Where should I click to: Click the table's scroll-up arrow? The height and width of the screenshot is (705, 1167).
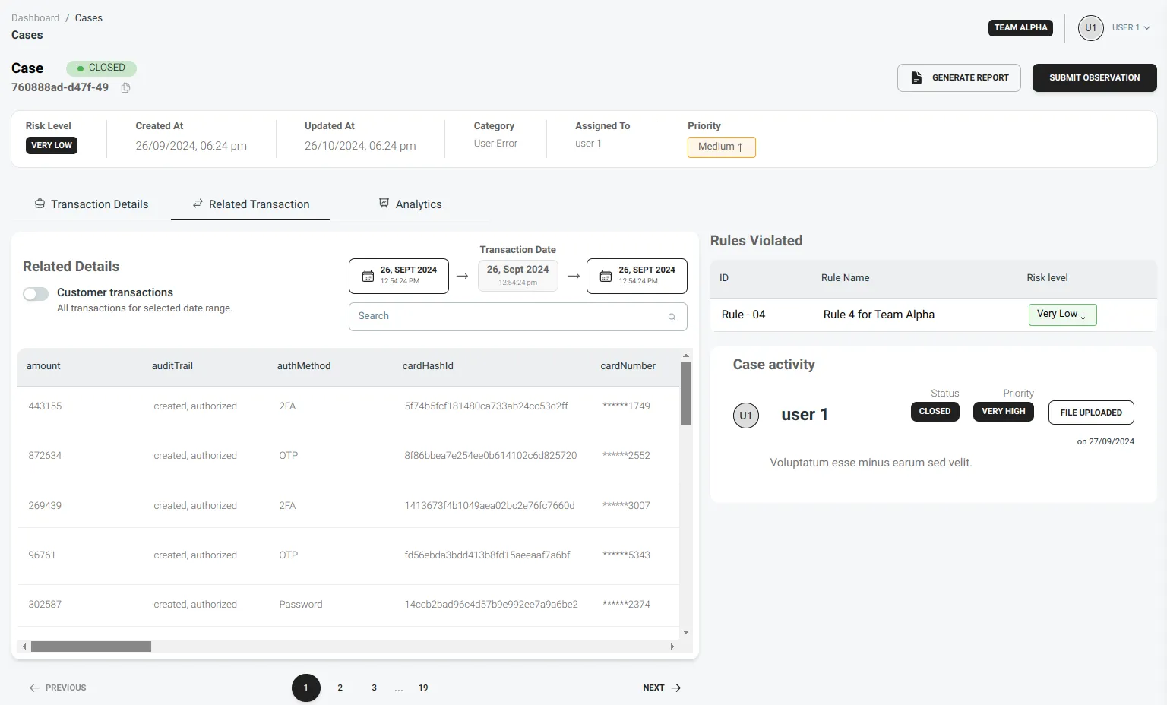coord(686,356)
